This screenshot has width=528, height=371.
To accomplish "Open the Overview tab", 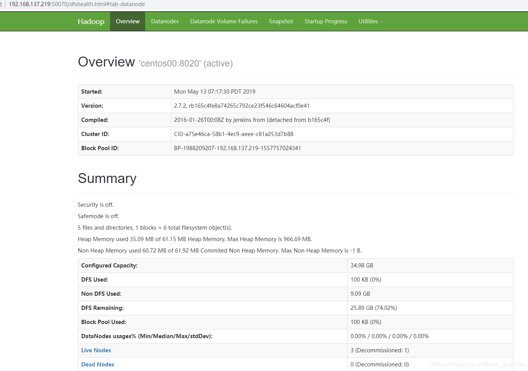I will pos(128,21).
